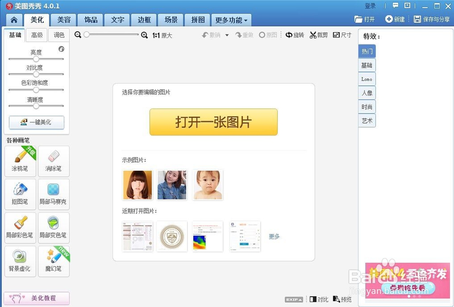The height and width of the screenshot is (307, 454).
Task: Select the 人像 portrait effects category
Action: coord(367,93)
